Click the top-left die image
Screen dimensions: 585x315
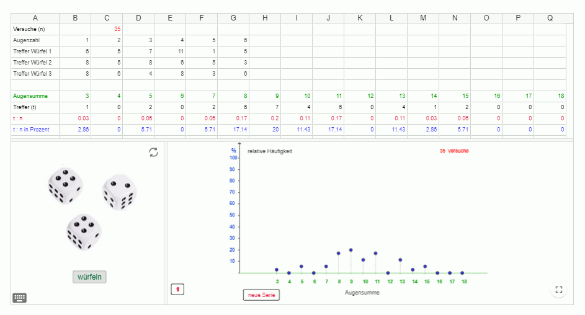[x=65, y=184]
